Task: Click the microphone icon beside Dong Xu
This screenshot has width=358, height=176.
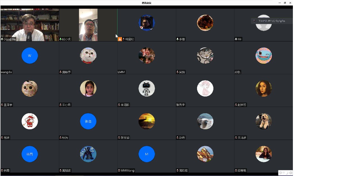Action: [2, 39]
